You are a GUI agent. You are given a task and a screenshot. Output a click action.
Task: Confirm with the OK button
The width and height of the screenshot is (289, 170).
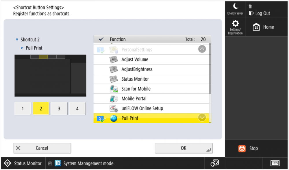point(184,148)
